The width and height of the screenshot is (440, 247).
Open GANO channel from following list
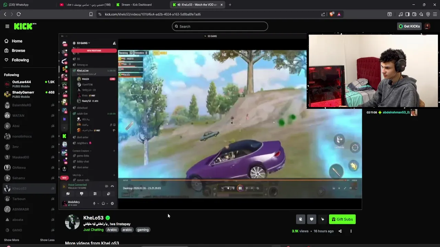29,230
